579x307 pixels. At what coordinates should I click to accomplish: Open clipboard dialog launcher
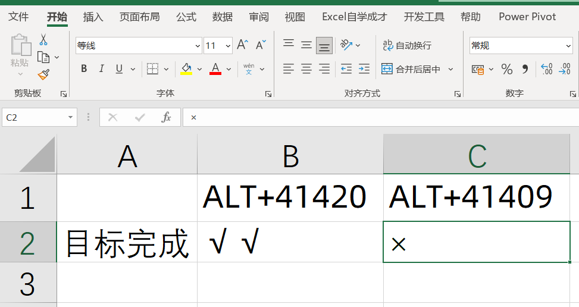point(64,94)
